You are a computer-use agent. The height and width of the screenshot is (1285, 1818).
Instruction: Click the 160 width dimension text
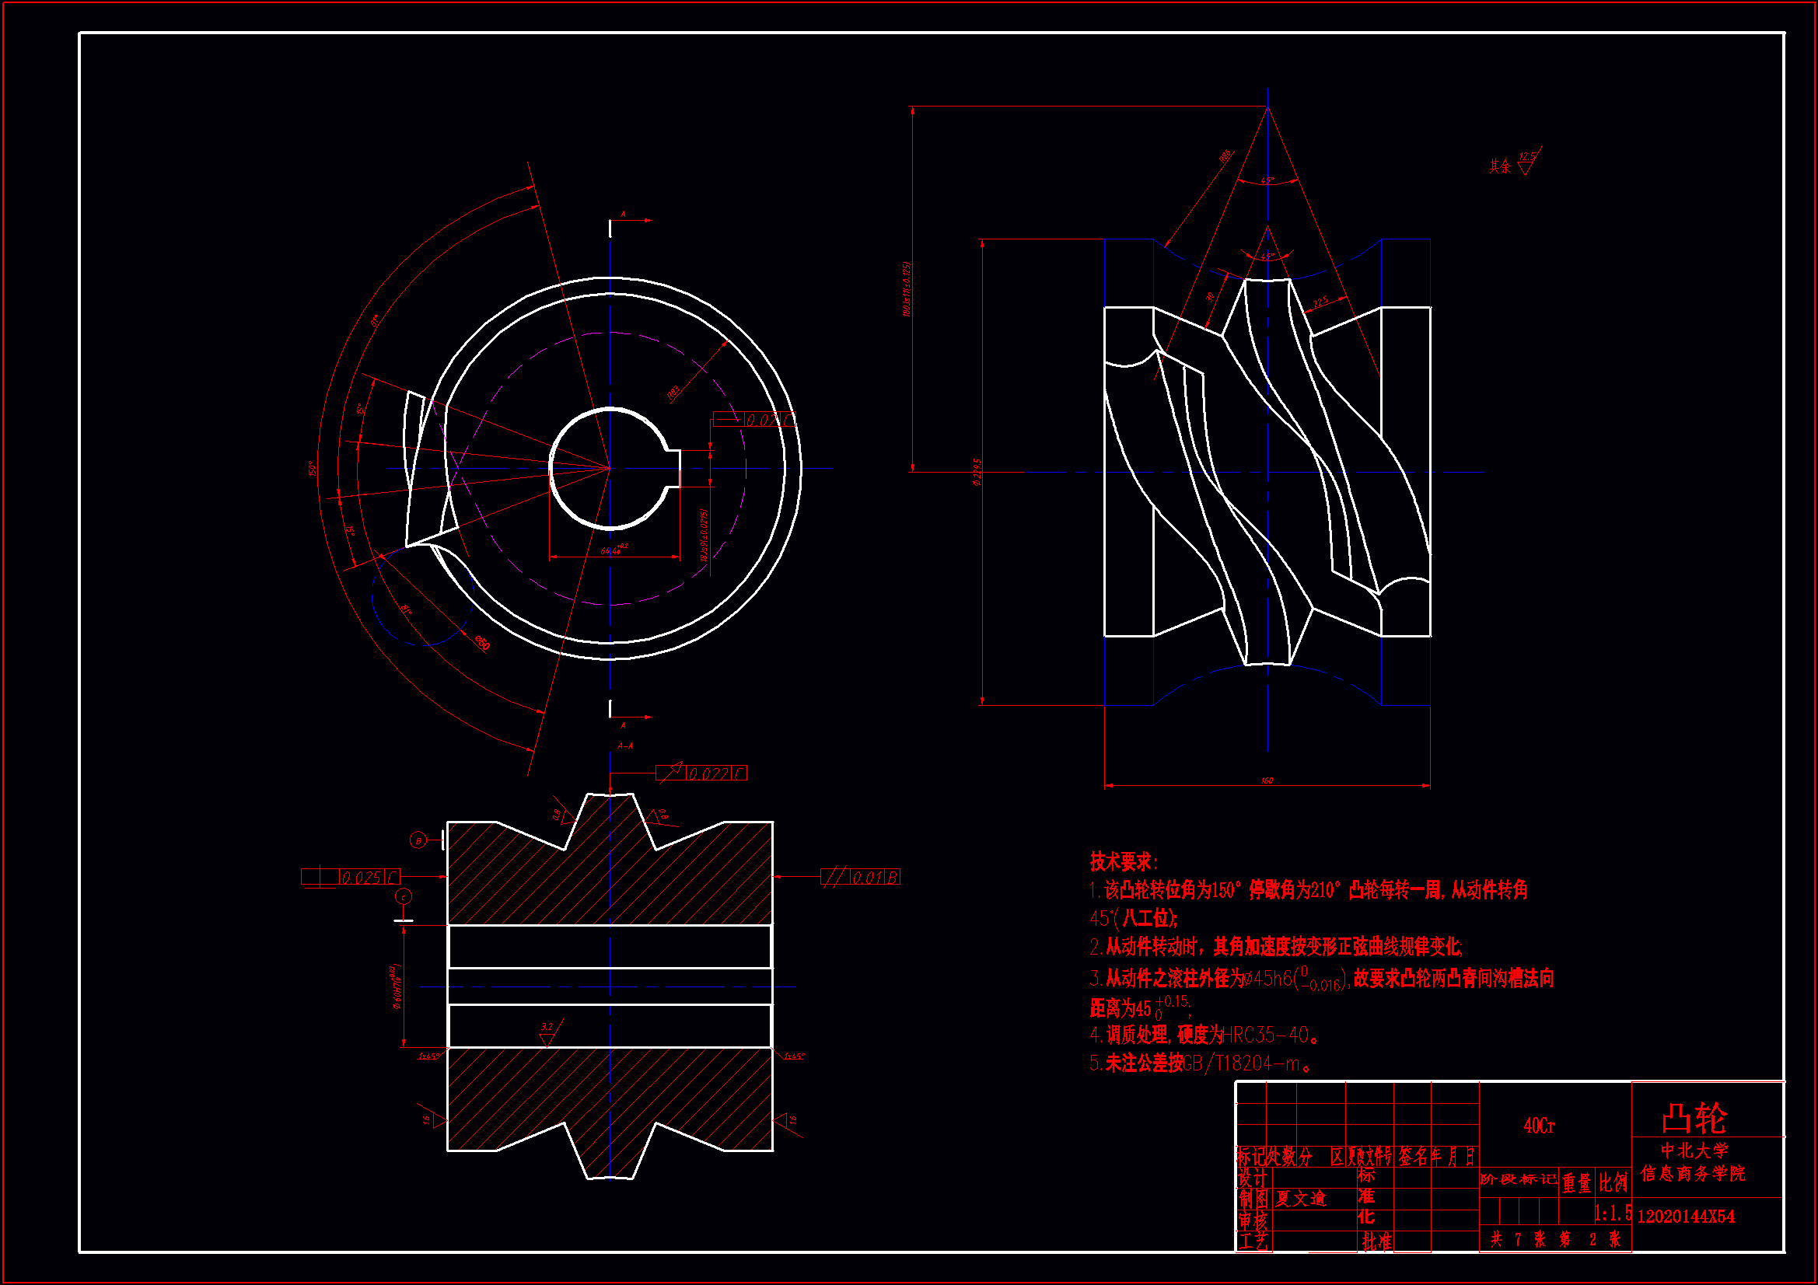click(1267, 780)
